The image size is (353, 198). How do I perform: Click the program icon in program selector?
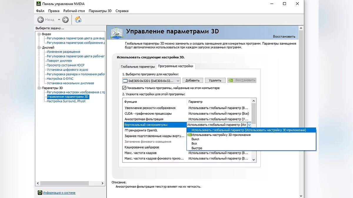pos(125,80)
